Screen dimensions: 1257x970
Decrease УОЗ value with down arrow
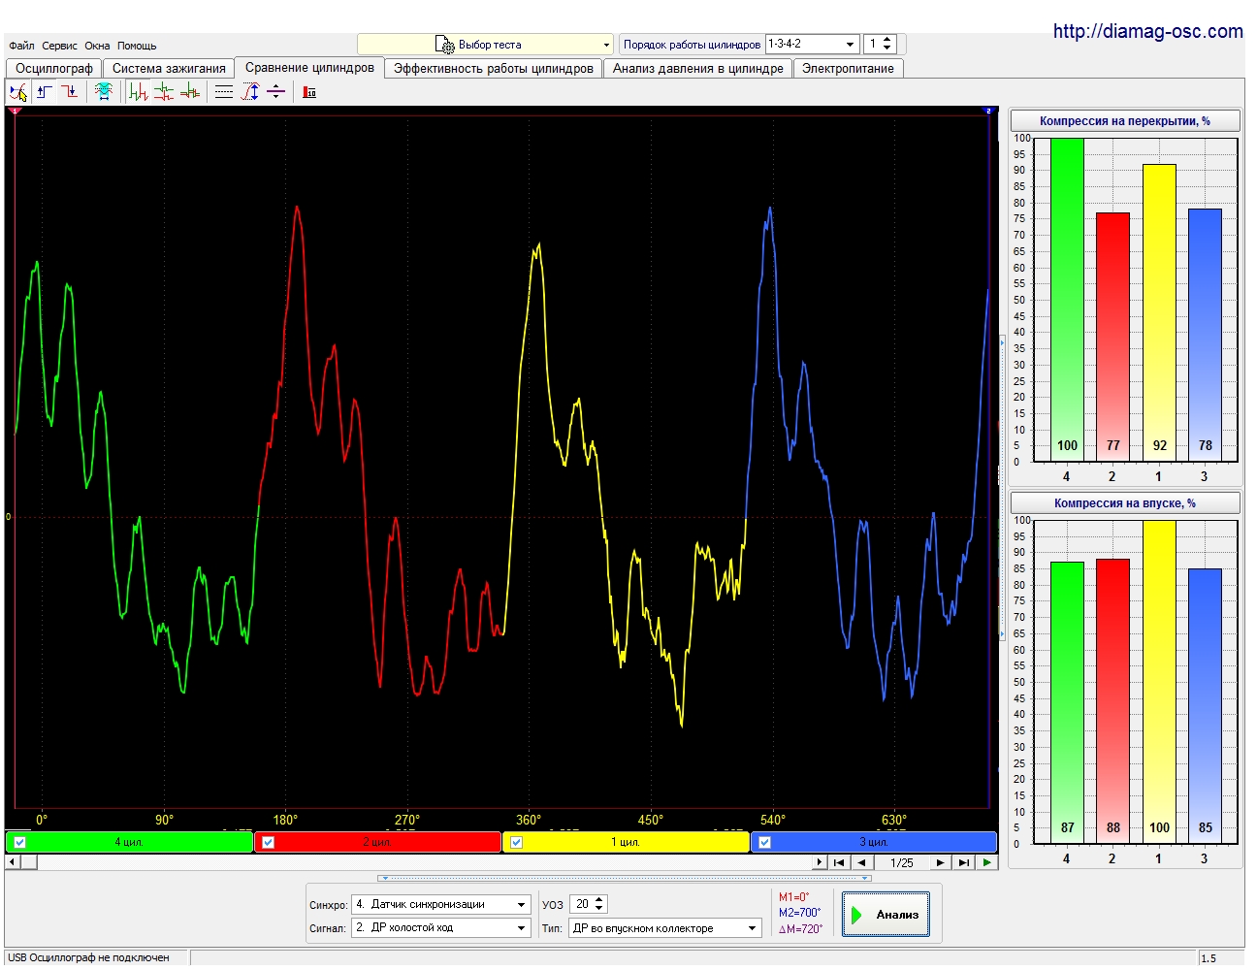599,909
